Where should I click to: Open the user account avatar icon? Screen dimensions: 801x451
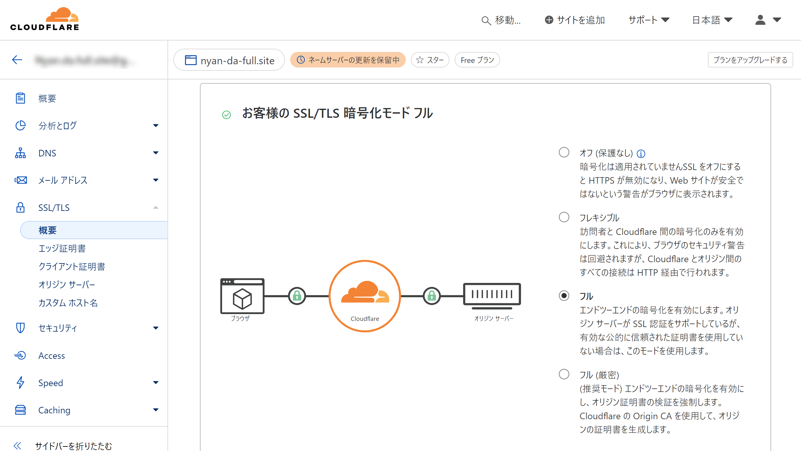tap(760, 20)
